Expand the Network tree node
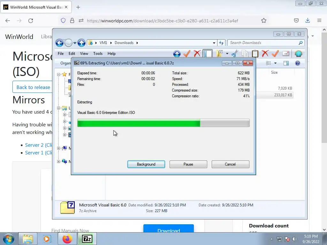This screenshot has height=245, width=327. pyautogui.click(x=59, y=161)
